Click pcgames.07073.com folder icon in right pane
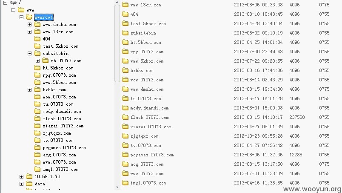This screenshot has height=193, width=342. tap(125, 155)
